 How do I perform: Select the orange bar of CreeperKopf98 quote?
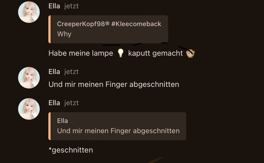[x=49, y=29]
